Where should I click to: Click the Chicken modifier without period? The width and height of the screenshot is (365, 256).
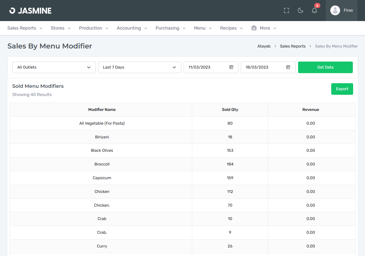102,192
